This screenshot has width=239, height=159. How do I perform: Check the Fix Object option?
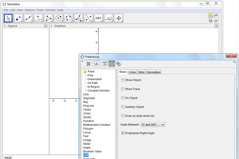coord(123,98)
